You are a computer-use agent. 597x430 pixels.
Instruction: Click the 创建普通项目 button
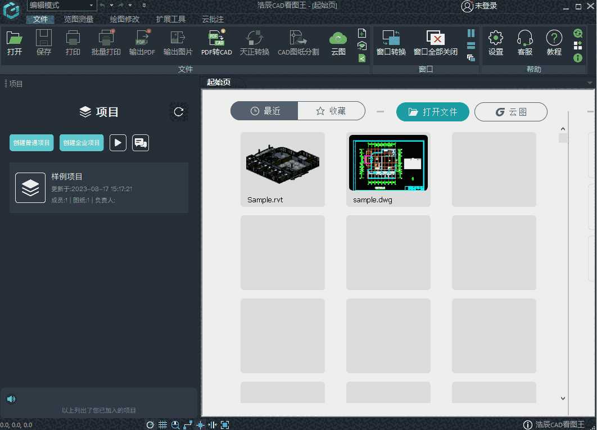tap(31, 143)
